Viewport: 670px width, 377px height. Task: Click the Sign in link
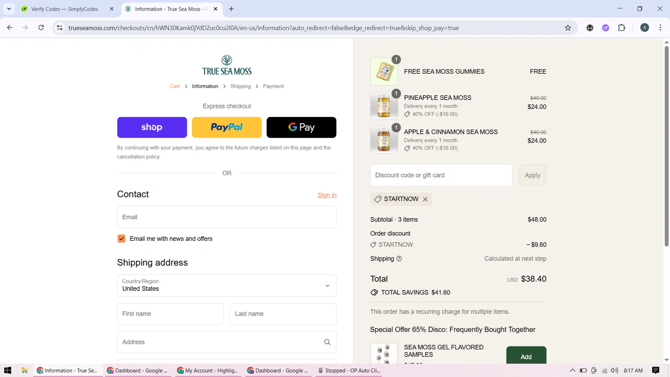coord(327,195)
